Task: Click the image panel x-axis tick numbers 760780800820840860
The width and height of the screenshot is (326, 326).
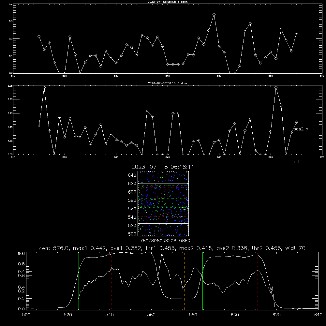Action: coord(165,241)
